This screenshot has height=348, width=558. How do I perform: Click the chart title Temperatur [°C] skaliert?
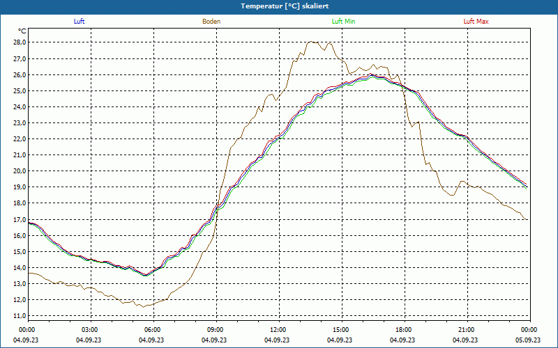point(285,6)
